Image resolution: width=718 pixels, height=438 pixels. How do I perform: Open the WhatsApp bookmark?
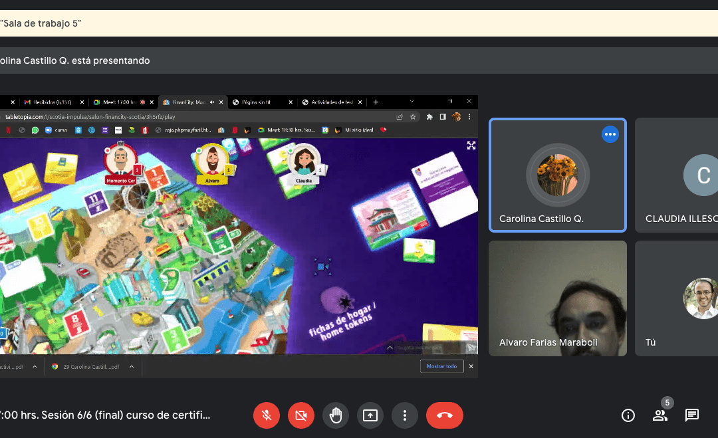point(35,130)
